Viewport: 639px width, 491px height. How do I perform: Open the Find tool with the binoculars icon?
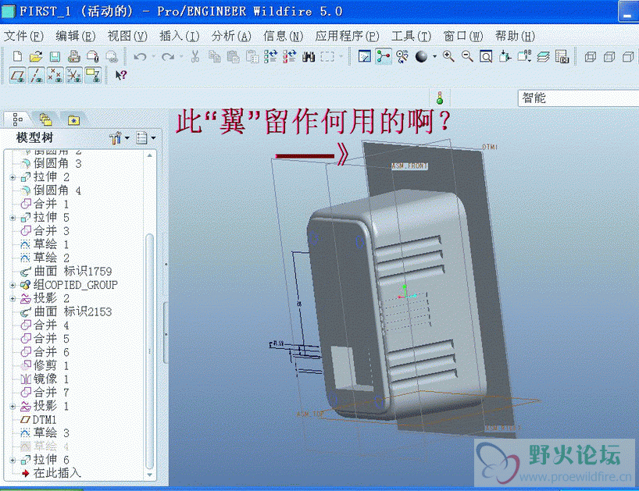pos(309,56)
